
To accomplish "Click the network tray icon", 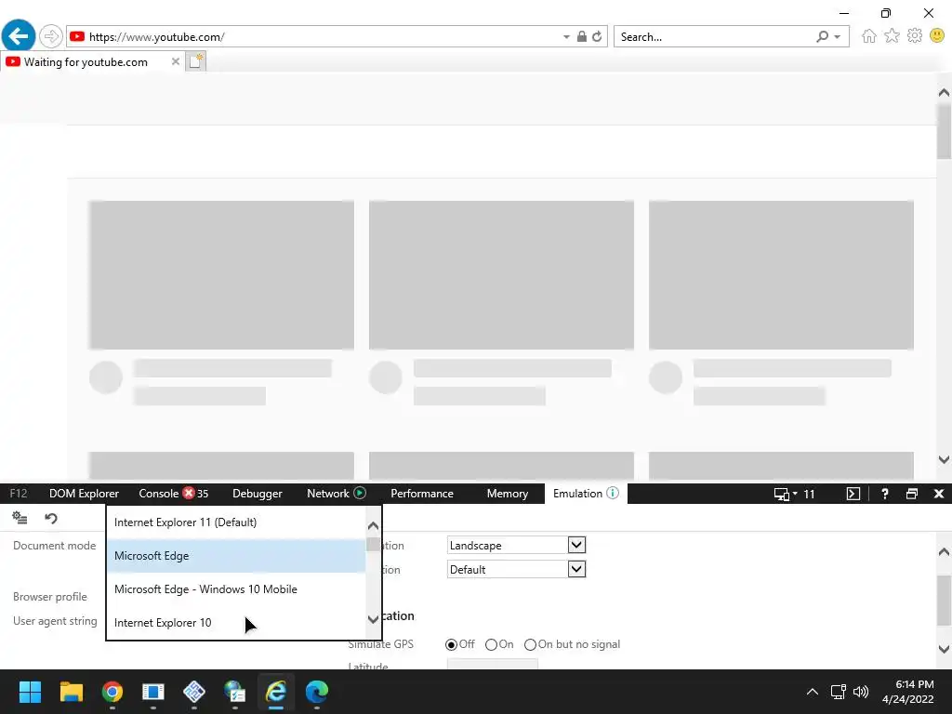I will point(838,692).
